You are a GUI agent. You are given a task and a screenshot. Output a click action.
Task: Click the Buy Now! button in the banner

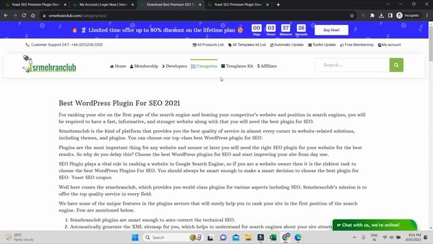332,30
